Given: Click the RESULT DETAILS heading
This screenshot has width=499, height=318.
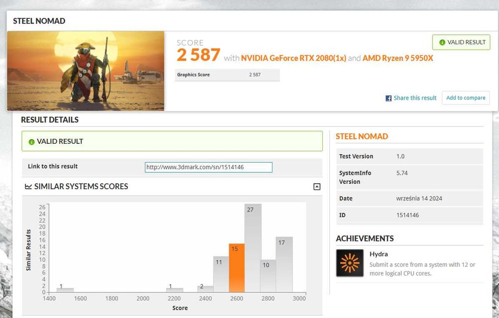Looking at the screenshot, I should click(x=49, y=120).
